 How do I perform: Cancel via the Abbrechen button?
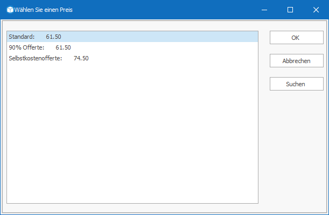click(297, 61)
